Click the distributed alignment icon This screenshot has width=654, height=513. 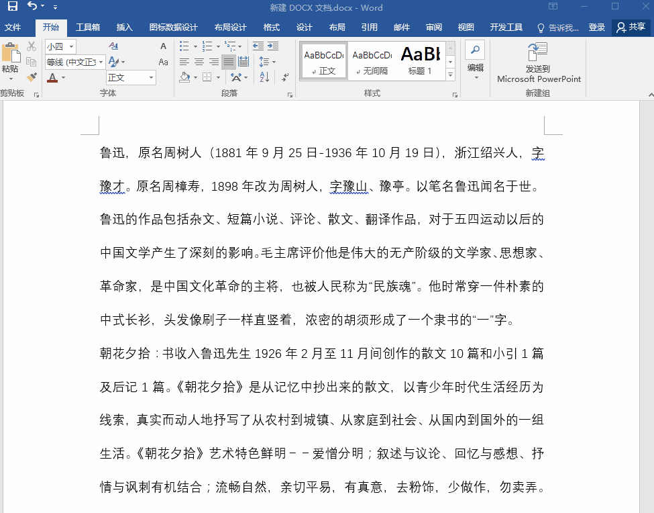pyautogui.click(x=243, y=62)
